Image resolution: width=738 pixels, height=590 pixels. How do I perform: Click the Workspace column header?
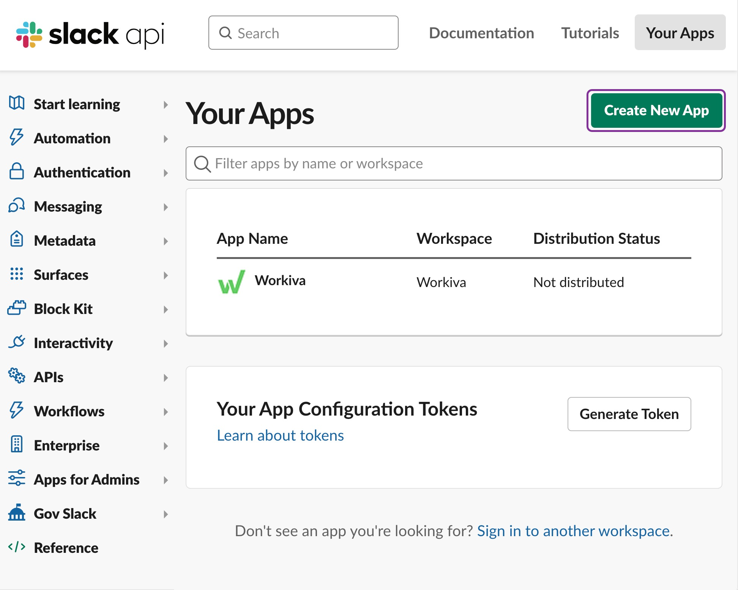coord(454,239)
